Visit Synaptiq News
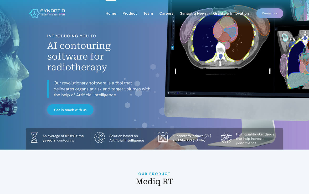The height and width of the screenshot is (194, 309). tap(193, 13)
